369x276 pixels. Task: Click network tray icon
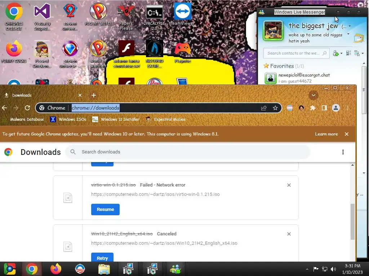(325, 269)
